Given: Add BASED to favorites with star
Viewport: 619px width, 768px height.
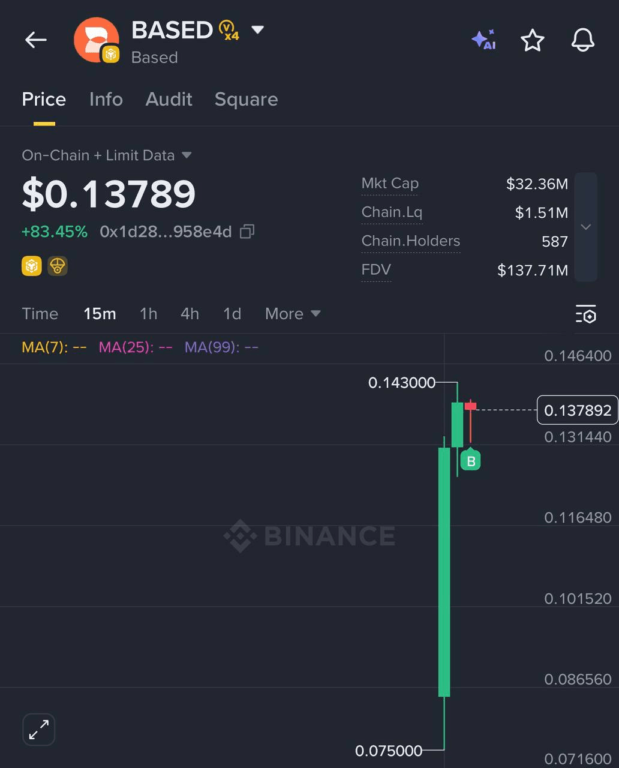Looking at the screenshot, I should [x=532, y=41].
